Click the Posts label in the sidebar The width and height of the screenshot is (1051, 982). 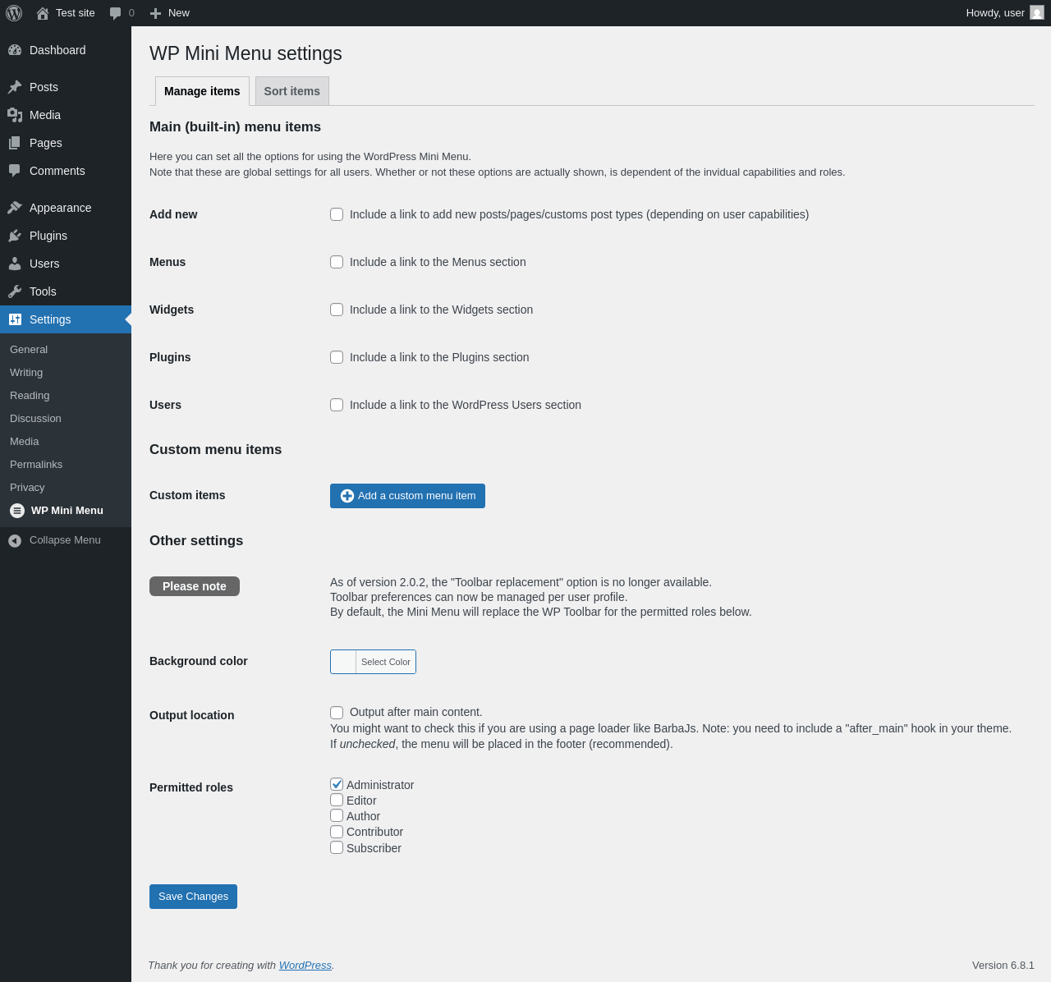pyautogui.click(x=44, y=87)
